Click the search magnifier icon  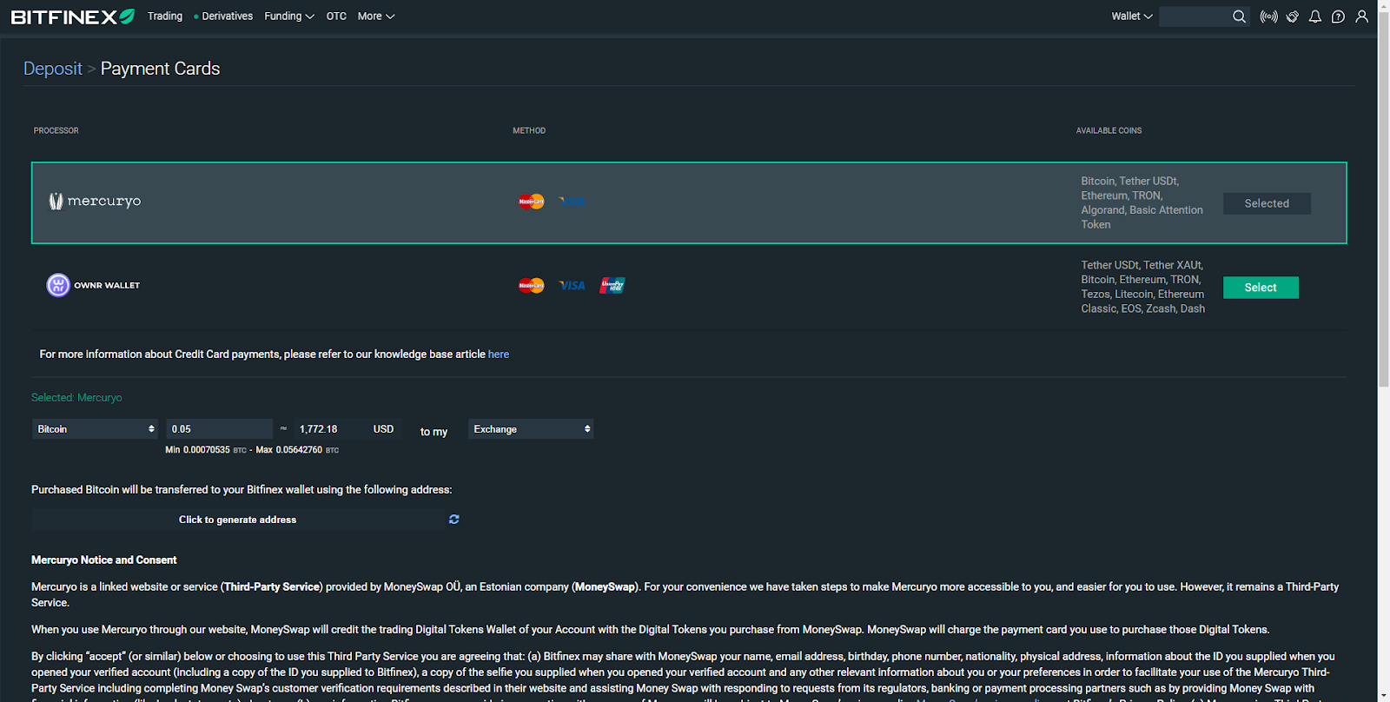(x=1239, y=17)
